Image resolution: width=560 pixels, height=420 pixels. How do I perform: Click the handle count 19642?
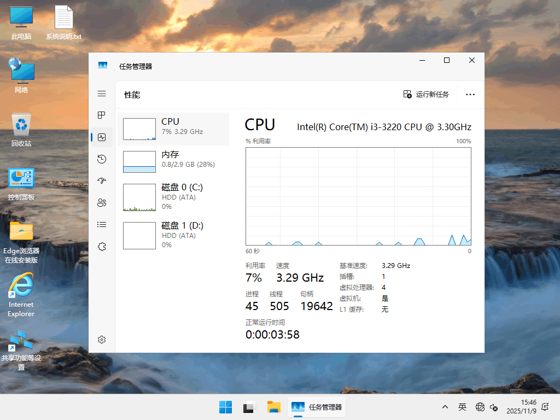(317, 306)
